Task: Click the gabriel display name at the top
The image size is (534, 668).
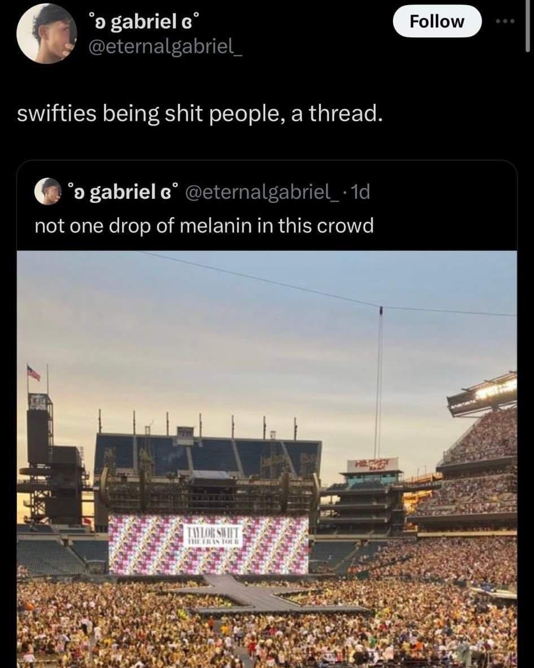Action: pyautogui.click(x=143, y=23)
